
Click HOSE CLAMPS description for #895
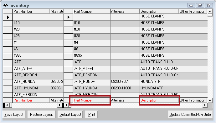pyautogui.click(x=159, y=56)
